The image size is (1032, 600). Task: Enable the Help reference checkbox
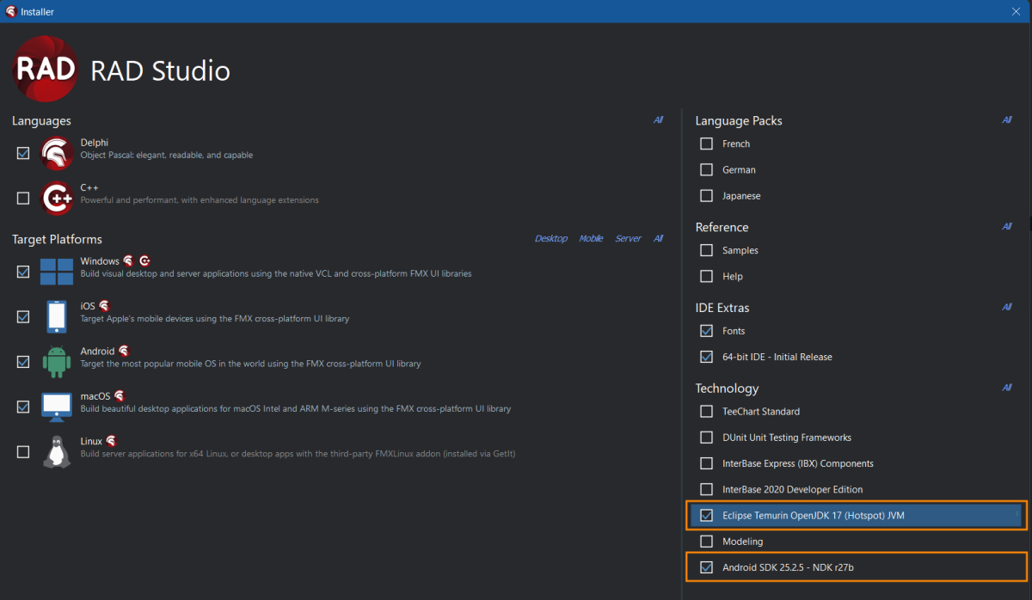[707, 276]
